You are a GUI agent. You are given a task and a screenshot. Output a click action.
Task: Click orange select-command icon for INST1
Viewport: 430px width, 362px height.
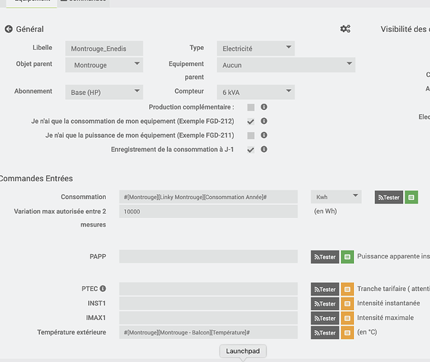click(x=347, y=304)
